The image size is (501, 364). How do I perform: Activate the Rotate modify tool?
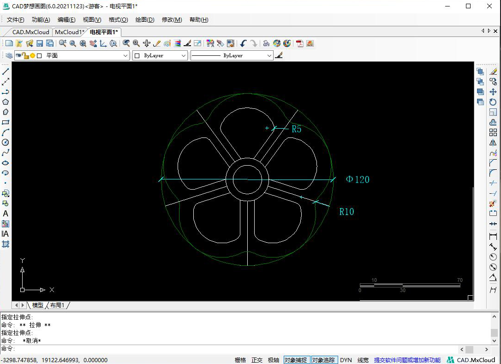(493, 102)
